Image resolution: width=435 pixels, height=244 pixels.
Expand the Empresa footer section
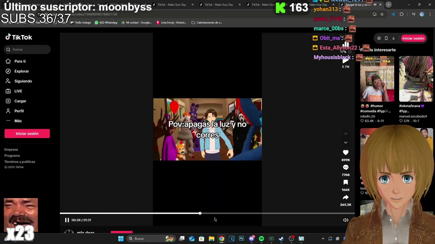(x=11, y=149)
